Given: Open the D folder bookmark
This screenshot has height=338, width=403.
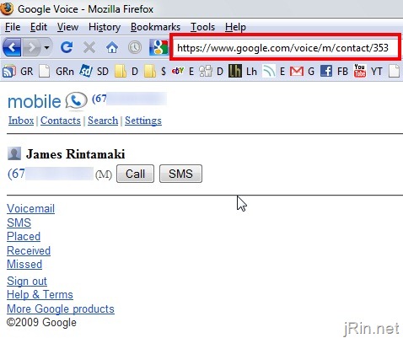Looking at the screenshot, I should coord(126,71).
